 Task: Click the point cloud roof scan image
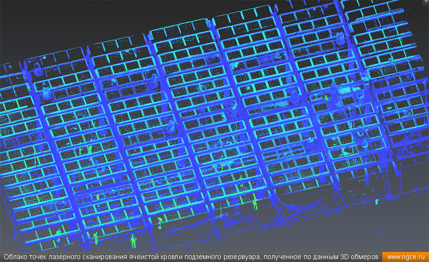click(x=214, y=126)
